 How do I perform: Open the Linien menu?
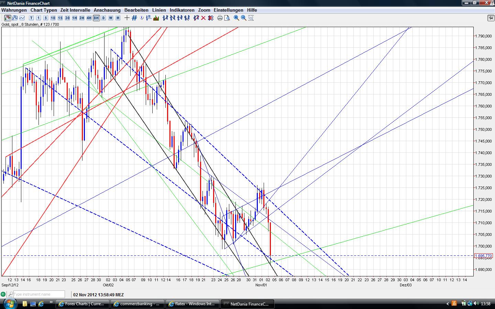(x=159, y=10)
